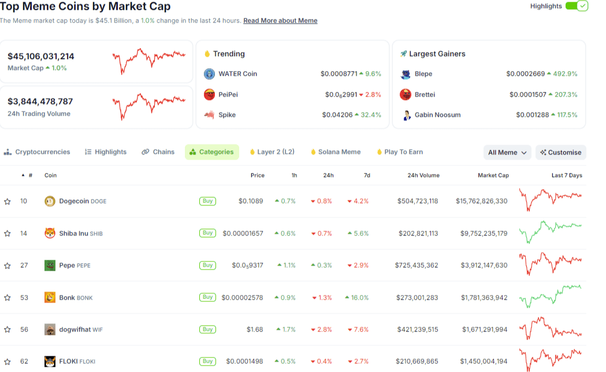Viewport: 606px width, 372px height.
Task: Click the fire icon beside Trending
Action: tap(207, 54)
